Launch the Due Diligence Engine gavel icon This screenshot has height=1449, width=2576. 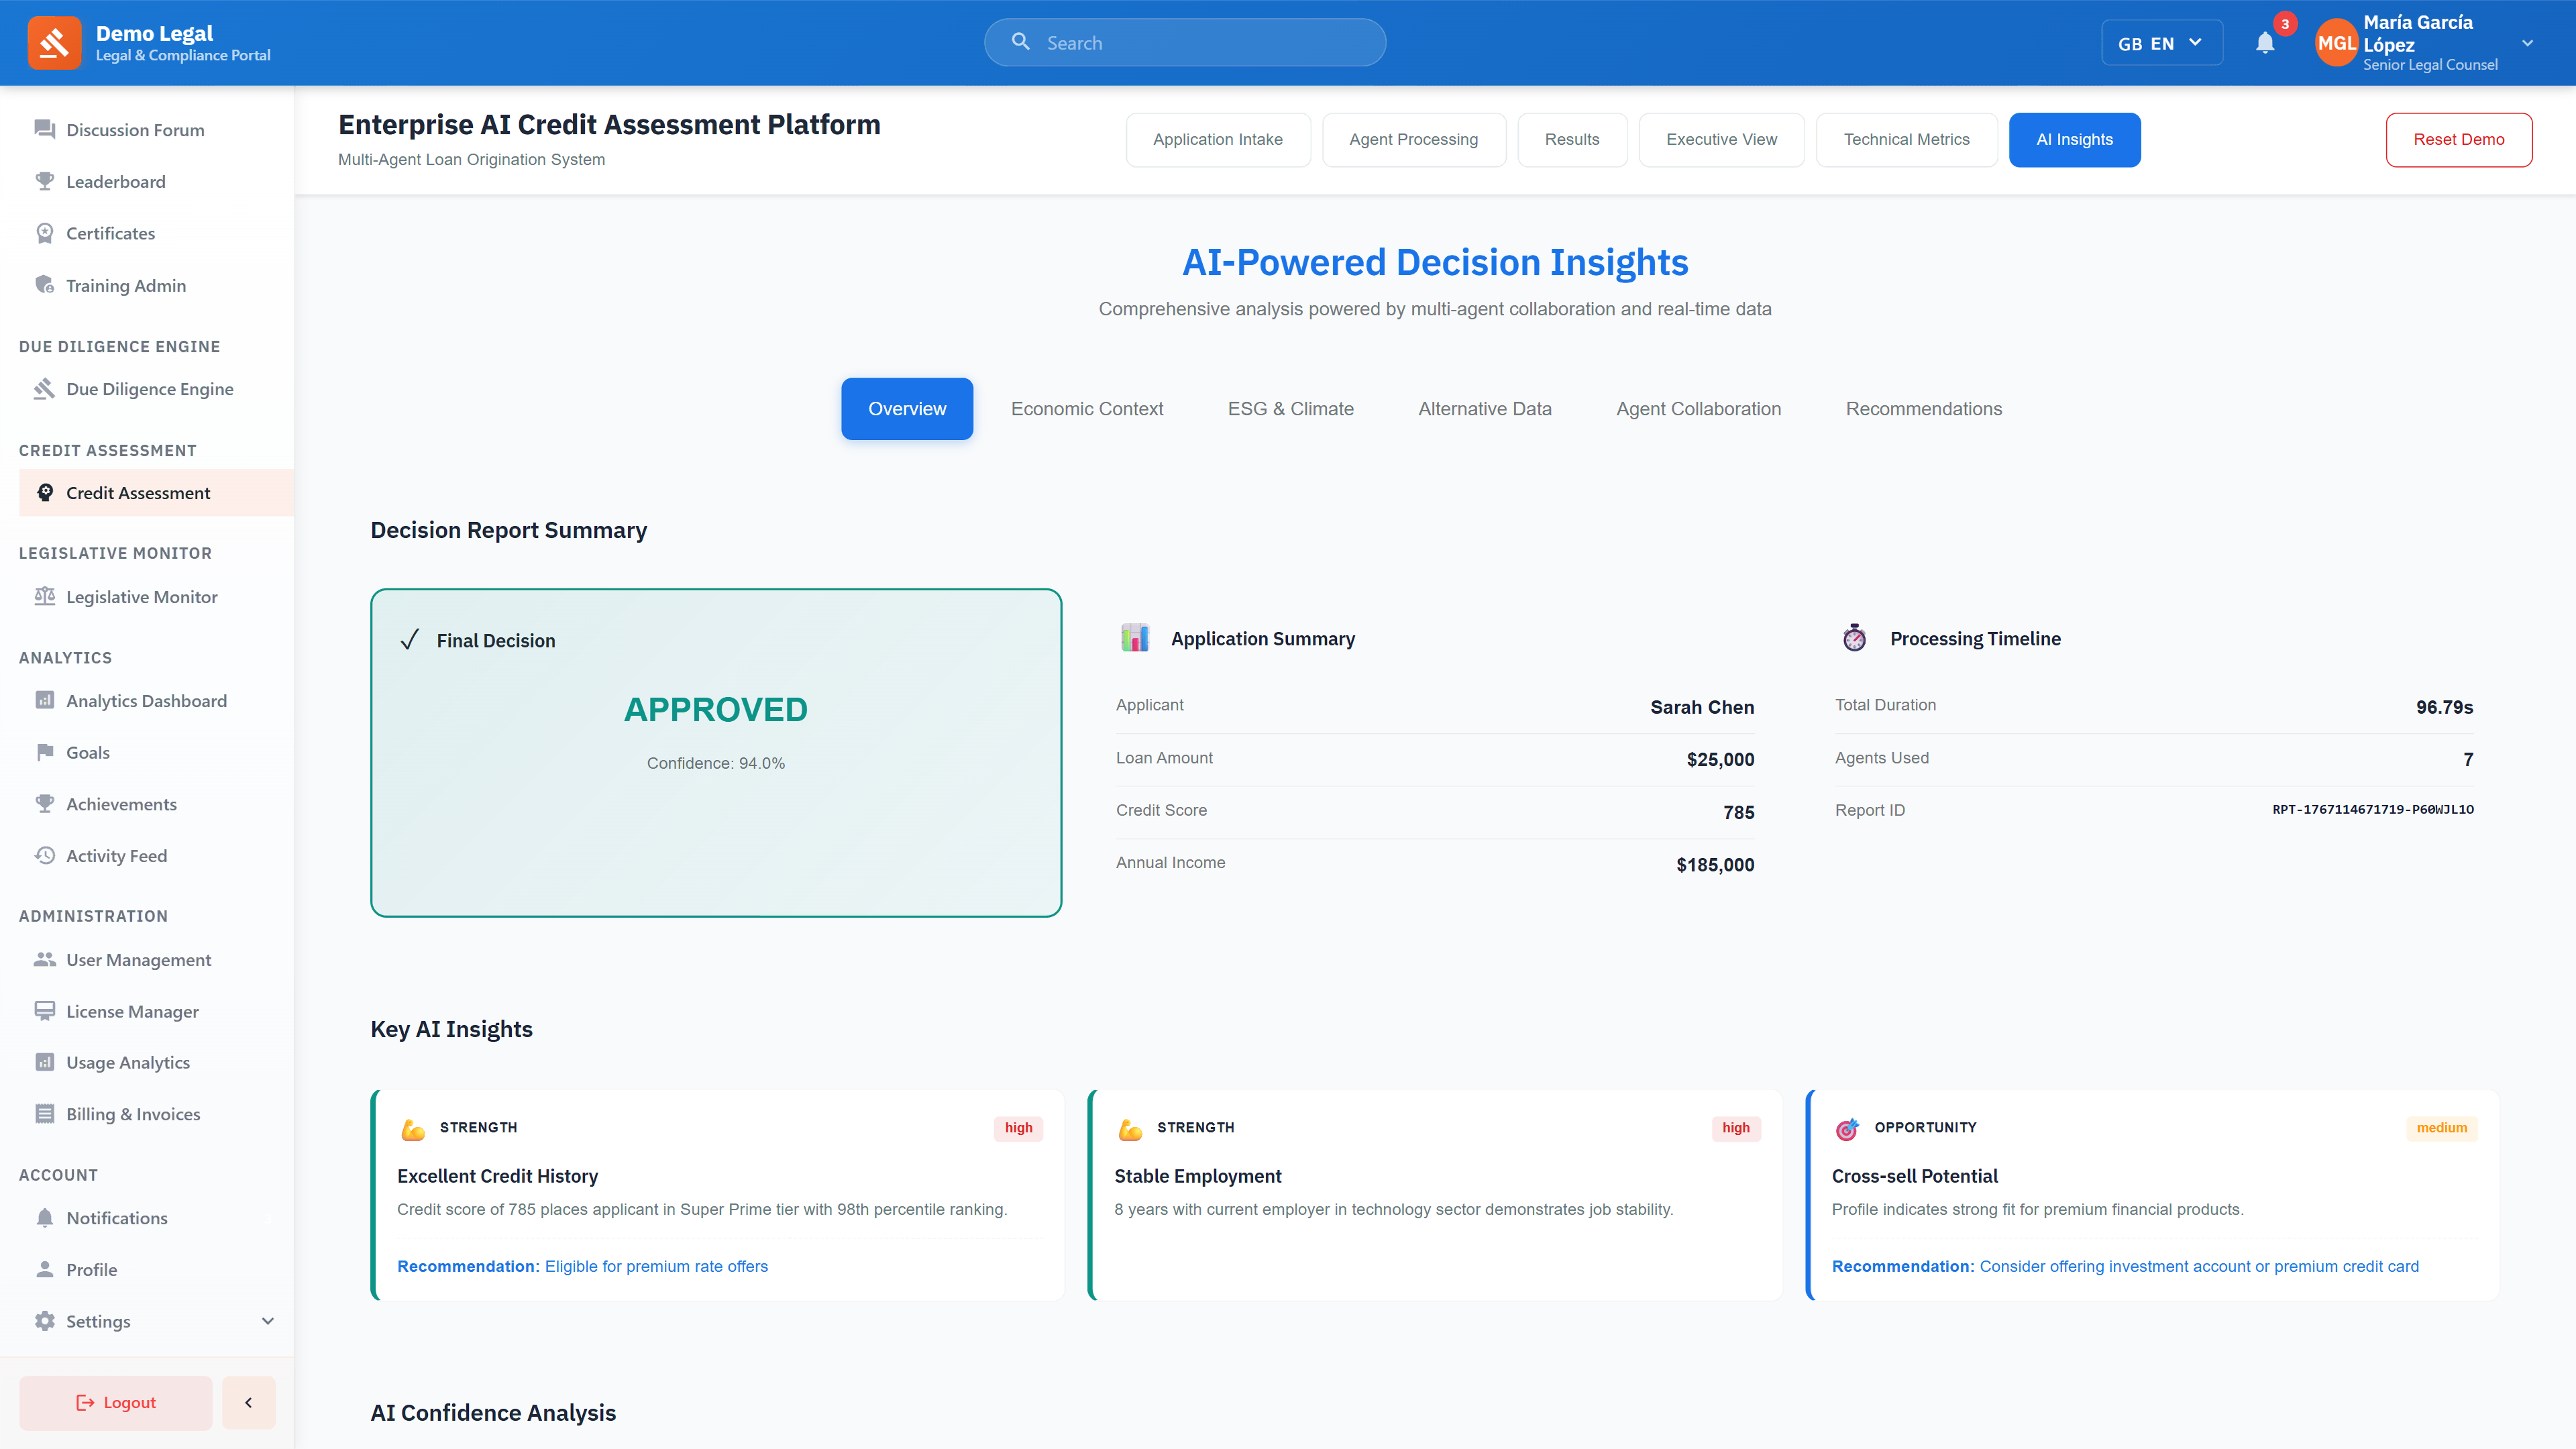(x=44, y=388)
